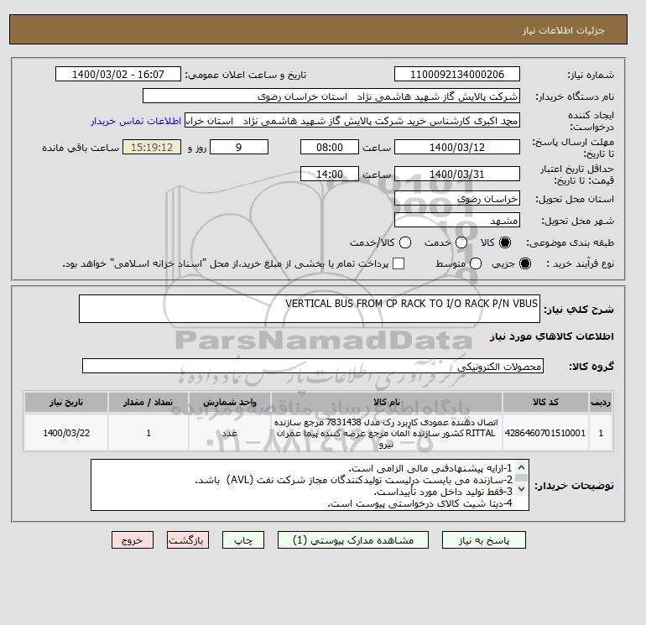This screenshot has width=646, height=625.
Task: Tick the treasury bonds payment checkbox
Action: 399,263
